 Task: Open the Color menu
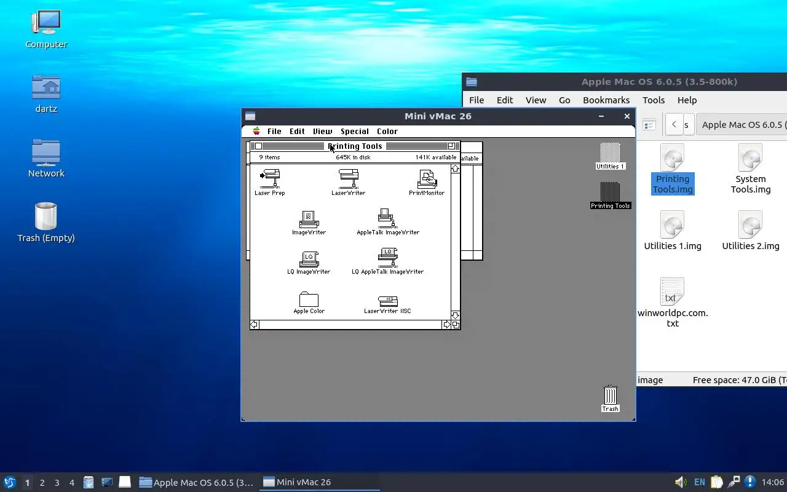coord(387,131)
